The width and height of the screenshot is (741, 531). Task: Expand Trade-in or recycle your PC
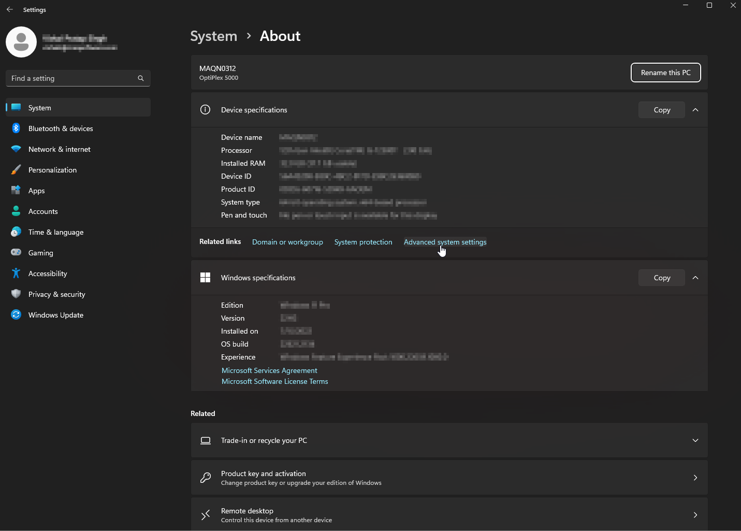pos(695,440)
